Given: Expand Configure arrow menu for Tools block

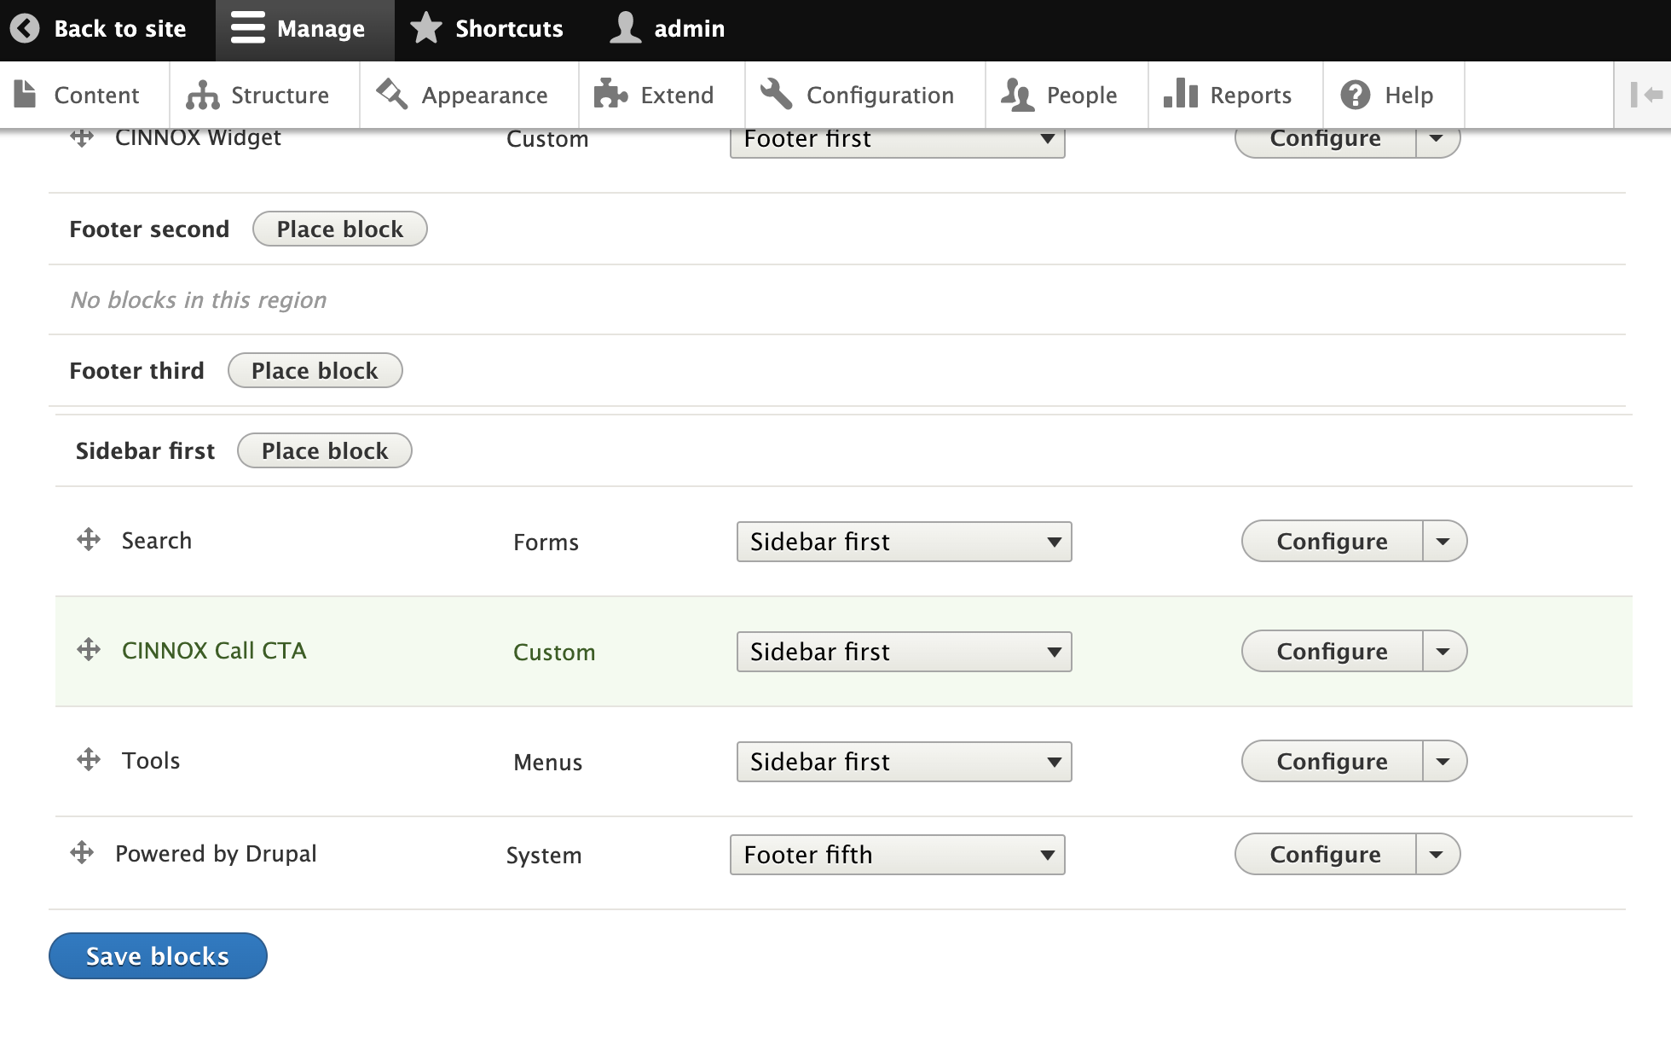Looking at the screenshot, I should click(1443, 761).
